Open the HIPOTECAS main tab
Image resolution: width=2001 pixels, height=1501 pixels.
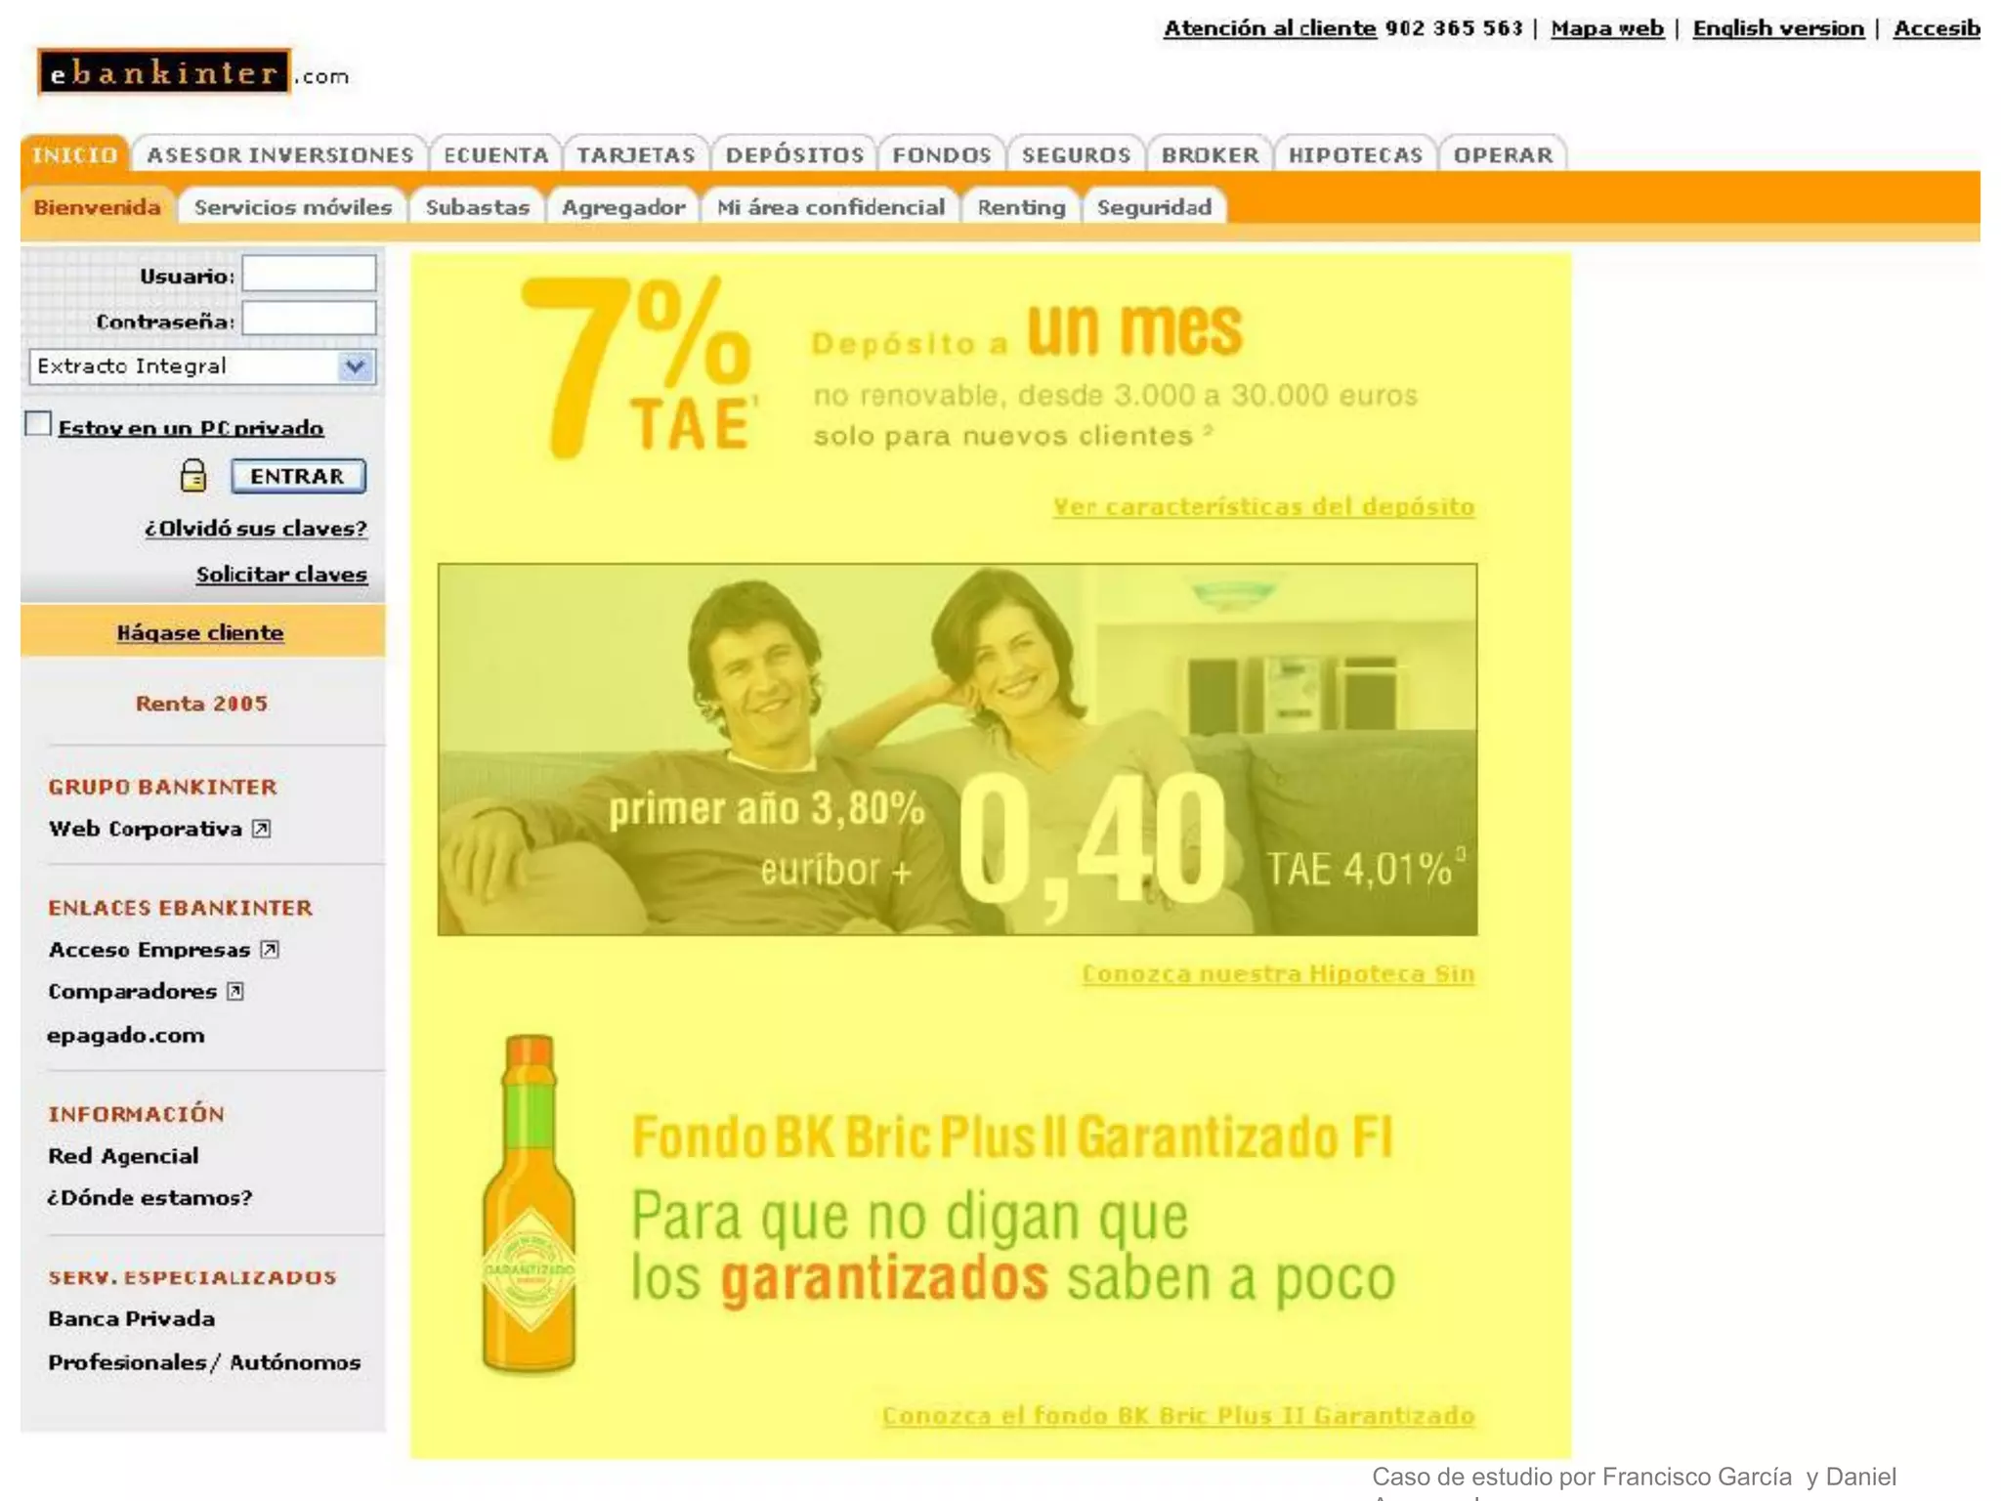click(x=1355, y=154)
